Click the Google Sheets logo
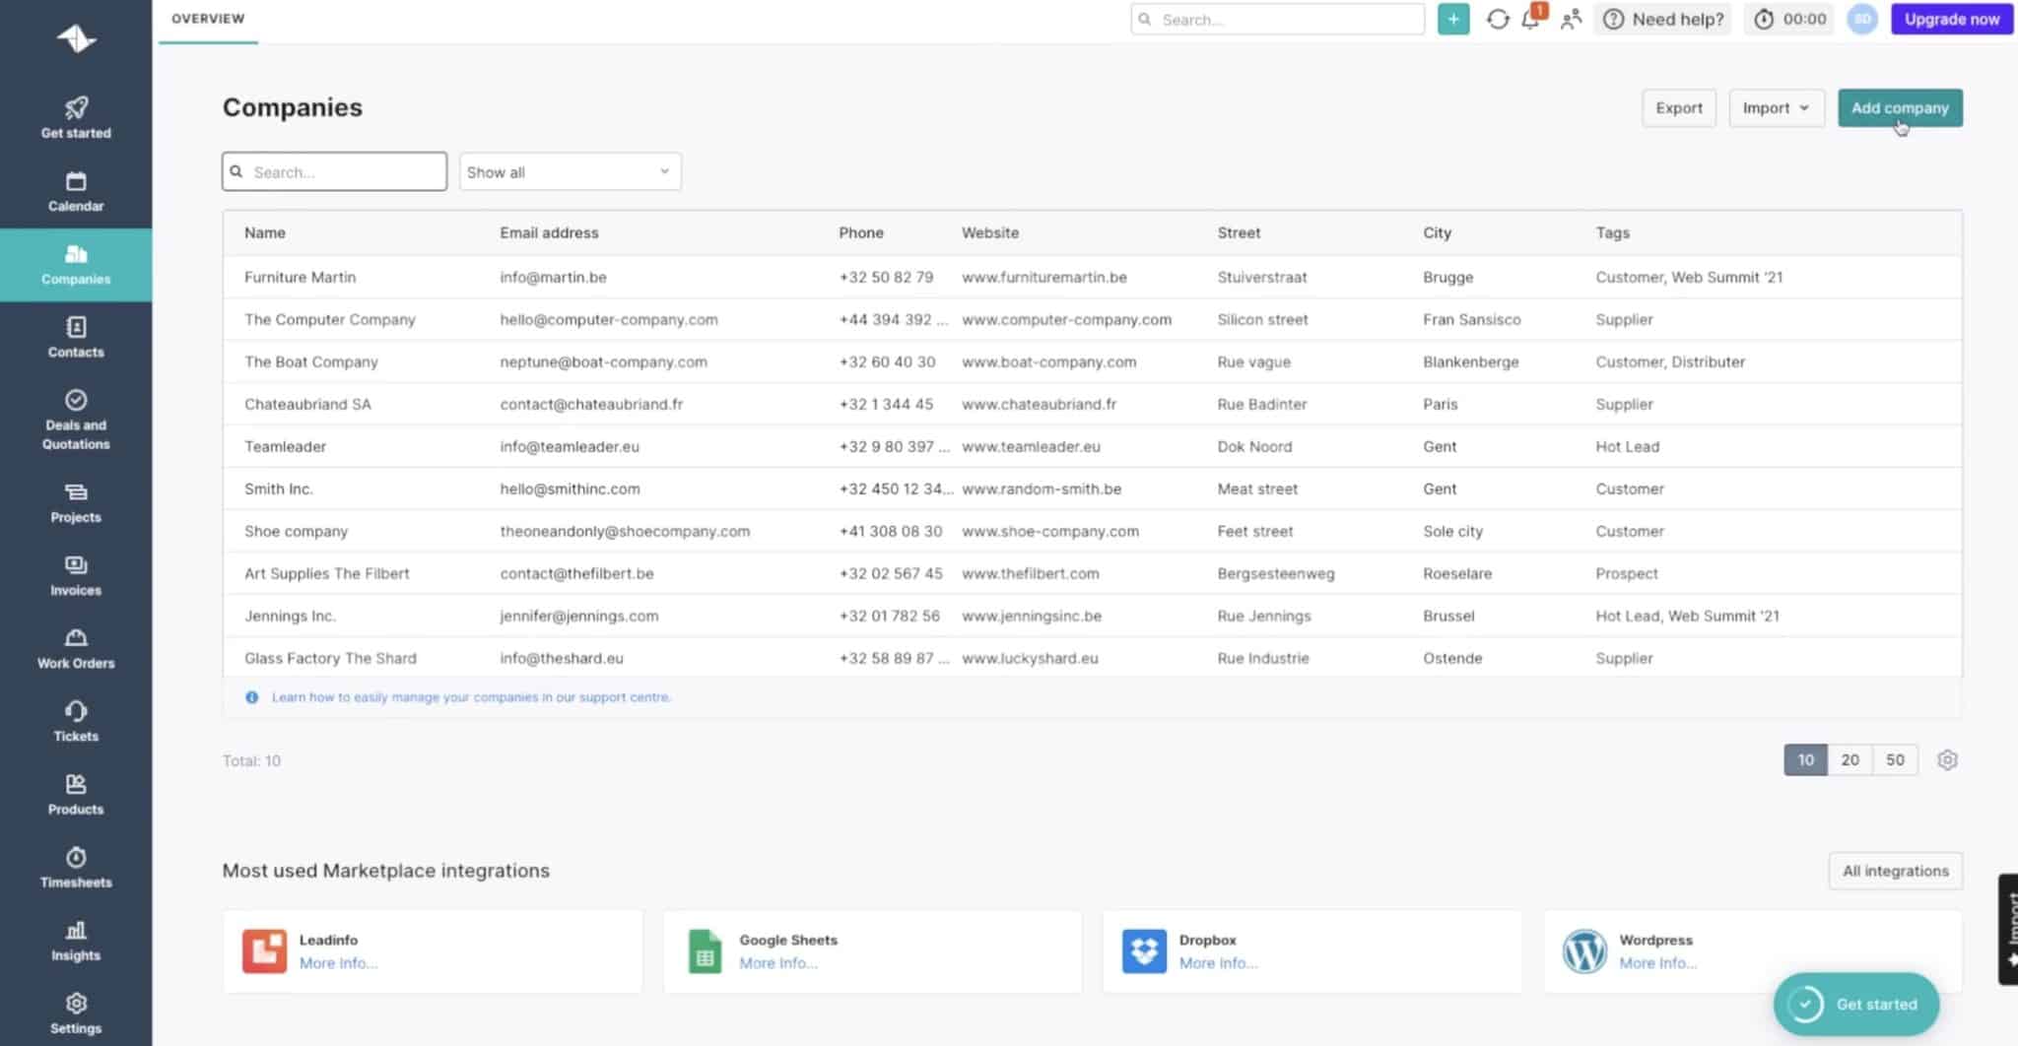 pyautogui.click(x=705, y=950)
